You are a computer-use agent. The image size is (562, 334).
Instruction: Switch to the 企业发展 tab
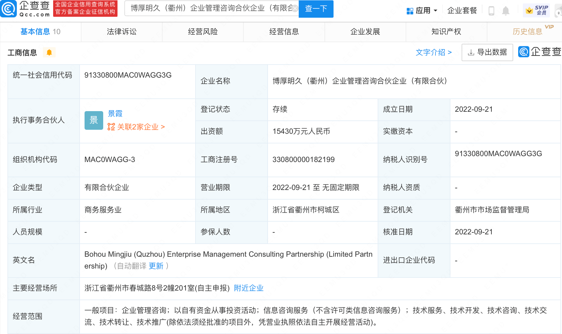pyautogui.click(x=365, y=32)
